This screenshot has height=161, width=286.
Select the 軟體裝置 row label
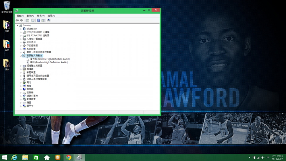tap(31, 72)
